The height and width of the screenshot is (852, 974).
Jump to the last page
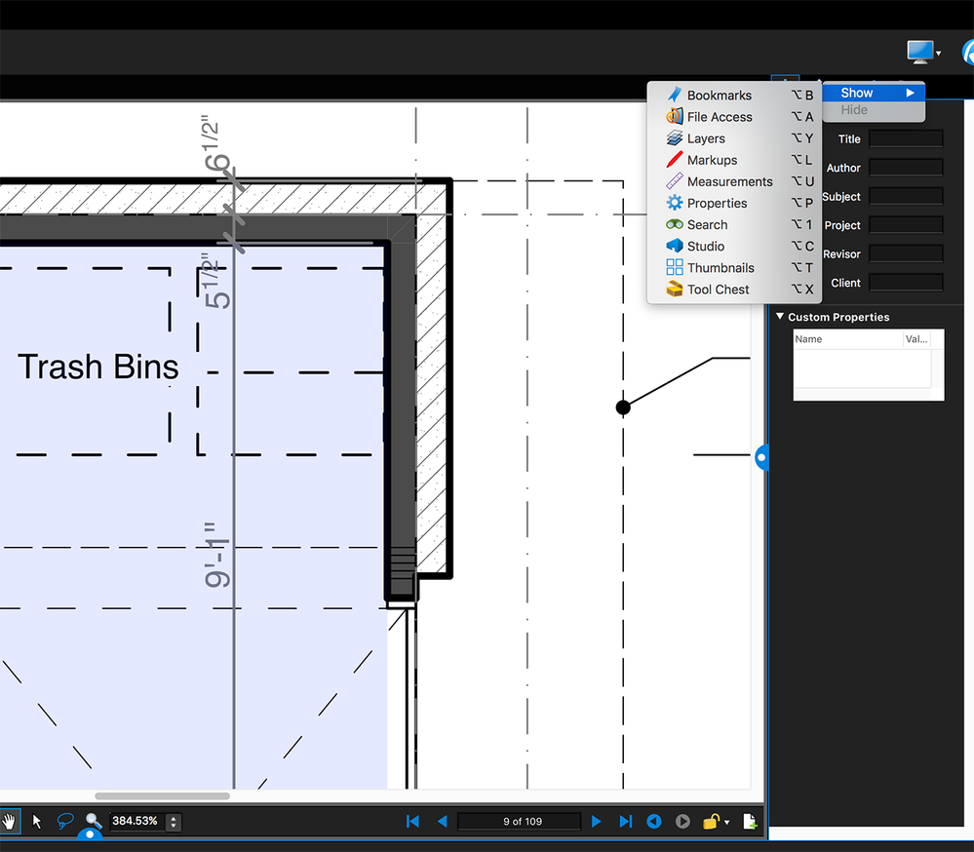click(626, 822)
